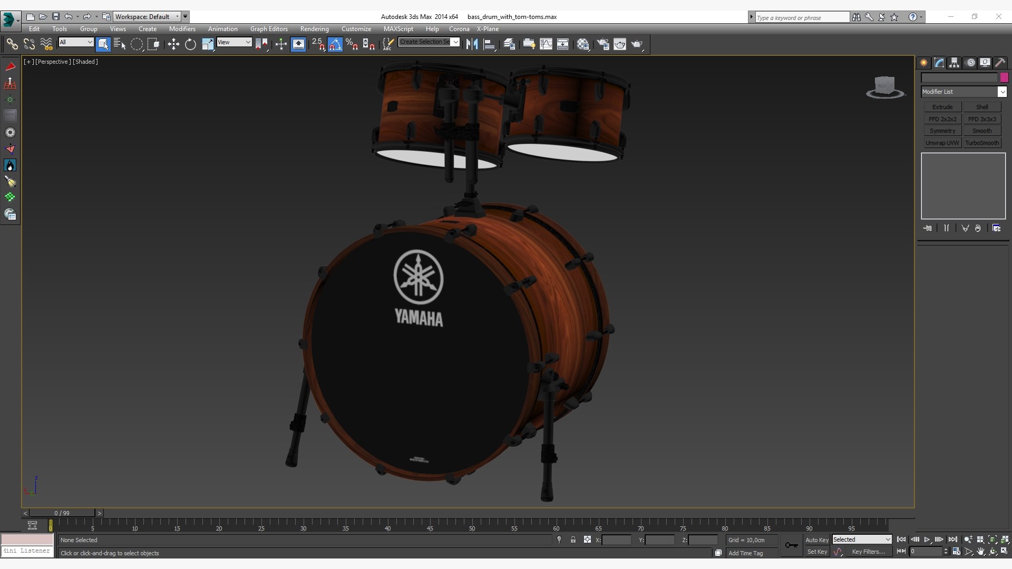1012x569 pixels.
Task: Toggle Percent Snap
Action: point(352,44)
